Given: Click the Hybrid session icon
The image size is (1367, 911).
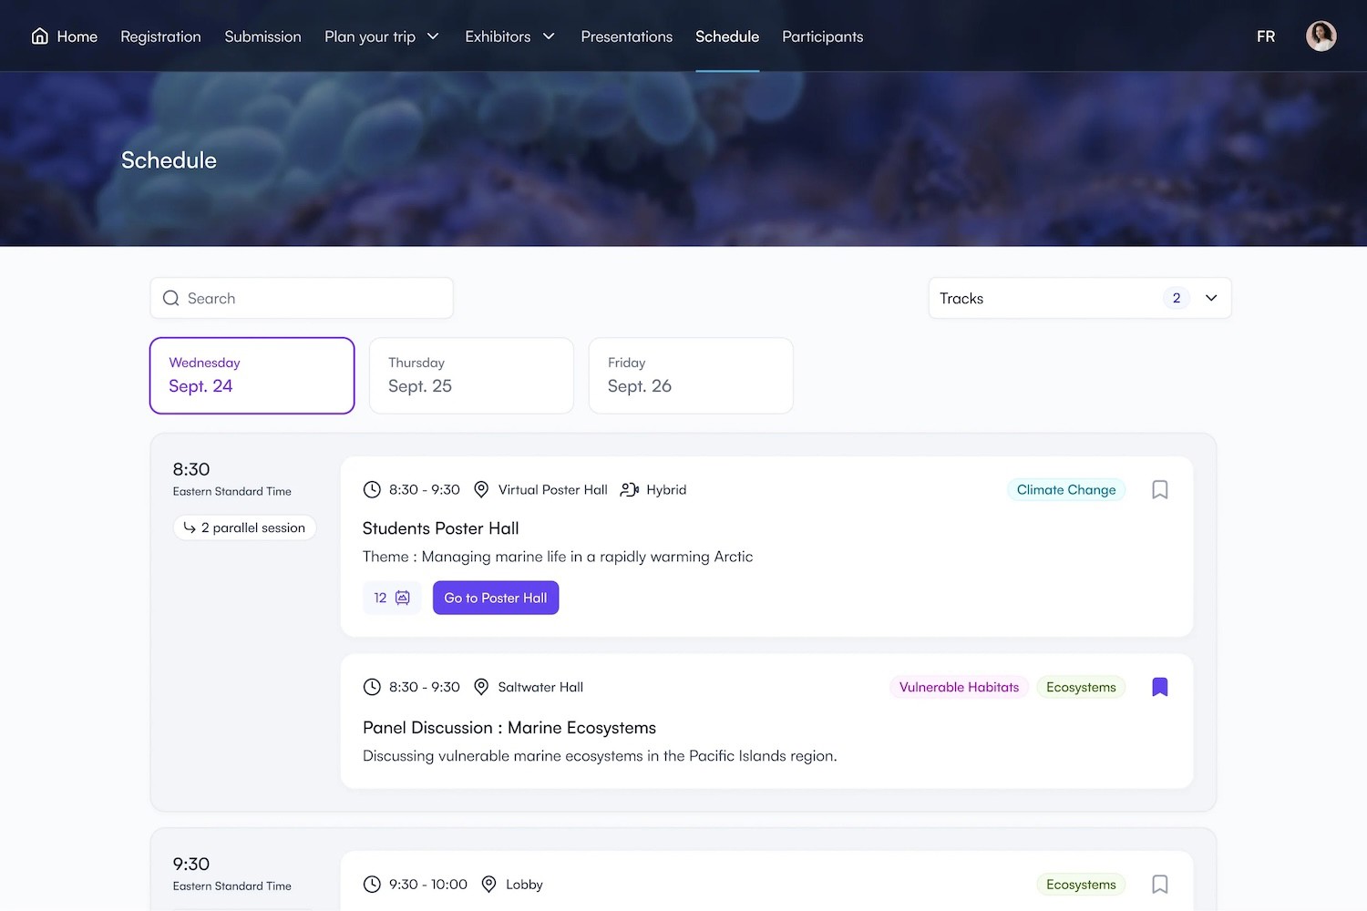Looking at the screenshot, I should 629,490.
